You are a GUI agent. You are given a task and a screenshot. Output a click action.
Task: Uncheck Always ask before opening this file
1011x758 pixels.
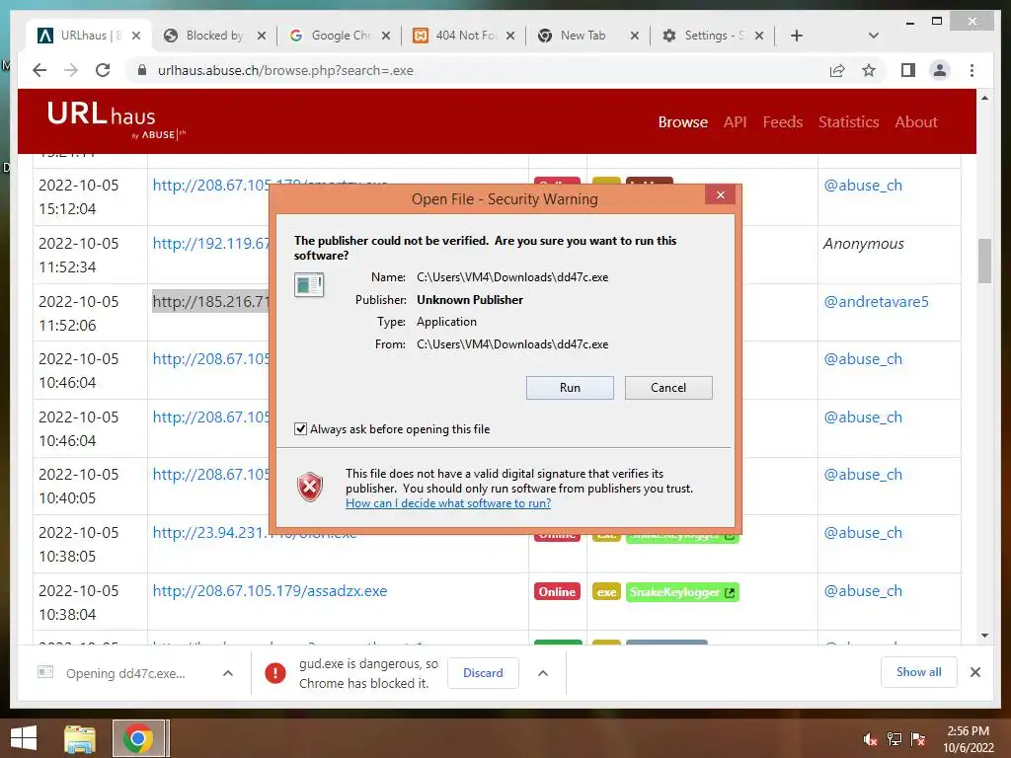[300, 428]
